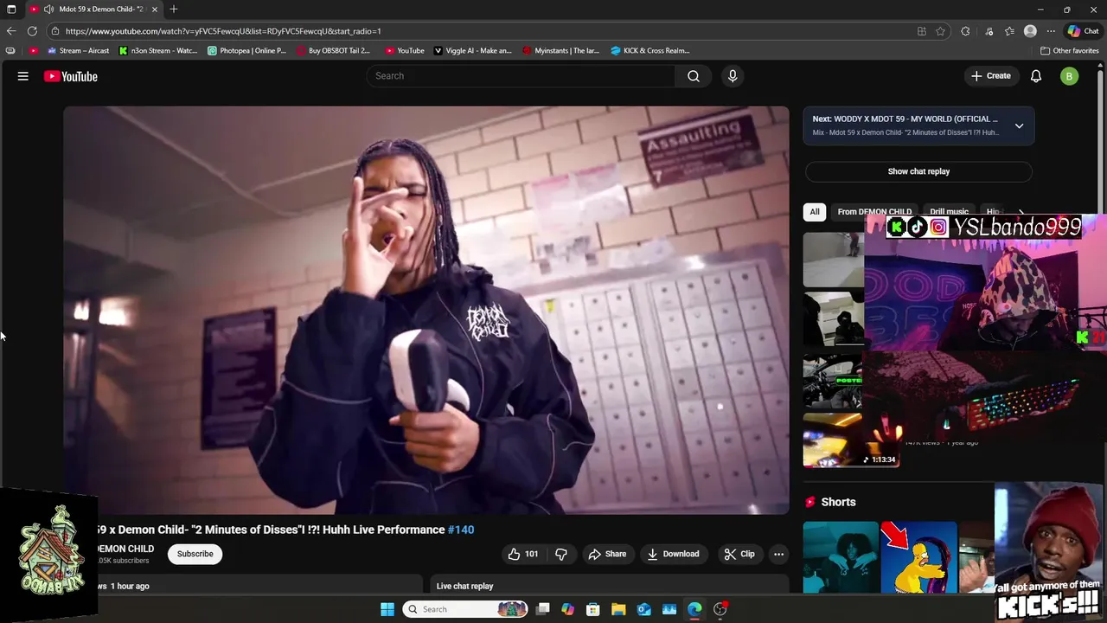This screenshot has height=623, width=1107.
Task: Open Edge settings and more menu
Action: 1051,31
